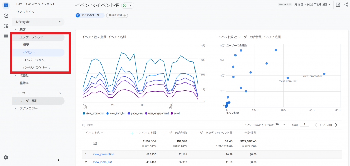
Task: Collapse the Life cycle section
Action: pos(60,22)
